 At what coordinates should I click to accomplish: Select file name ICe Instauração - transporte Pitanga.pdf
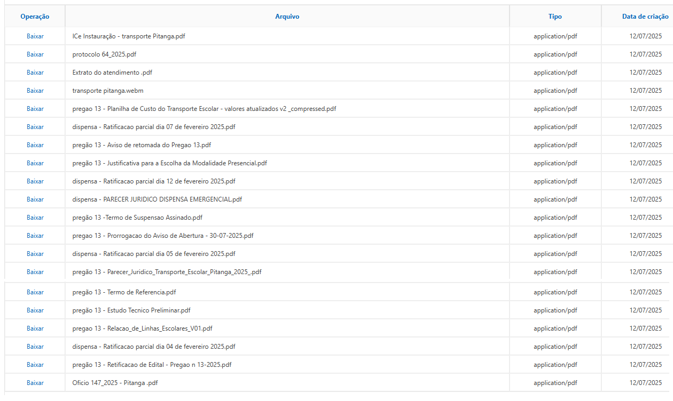point(129,36)
